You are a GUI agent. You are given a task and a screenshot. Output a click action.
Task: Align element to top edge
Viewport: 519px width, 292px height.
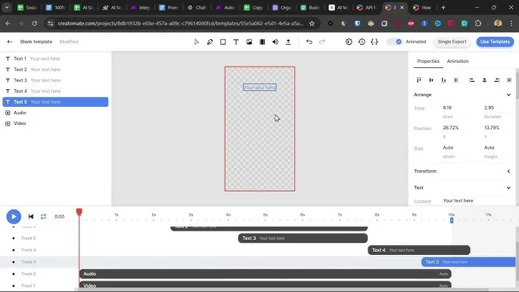(418, 80)
